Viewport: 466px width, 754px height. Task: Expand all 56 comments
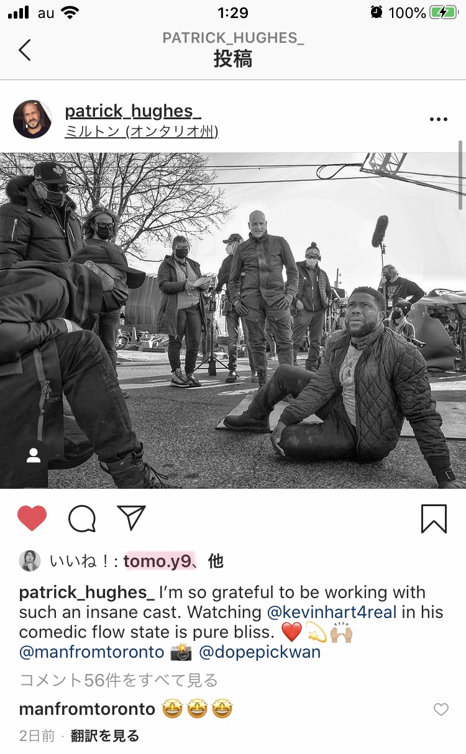point(119,680)
